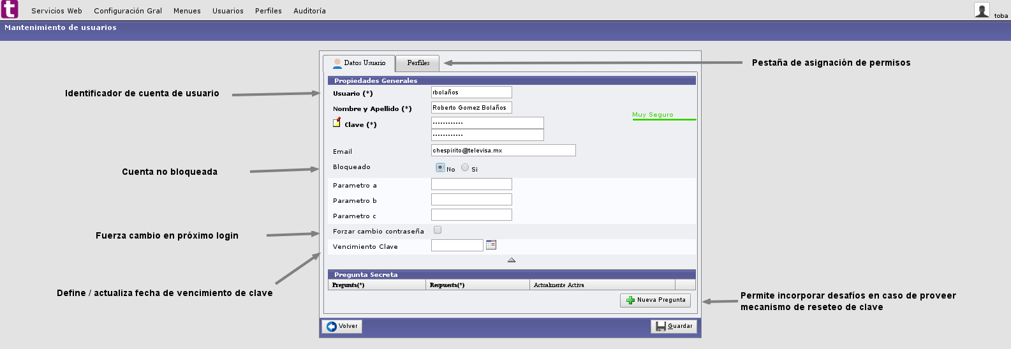Click the Pregunta Secreta section header
Screen dimensions: 1011x349
[512, 274]
